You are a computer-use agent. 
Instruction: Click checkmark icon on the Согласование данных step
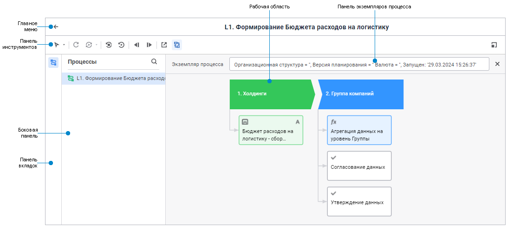pos(334,158)
